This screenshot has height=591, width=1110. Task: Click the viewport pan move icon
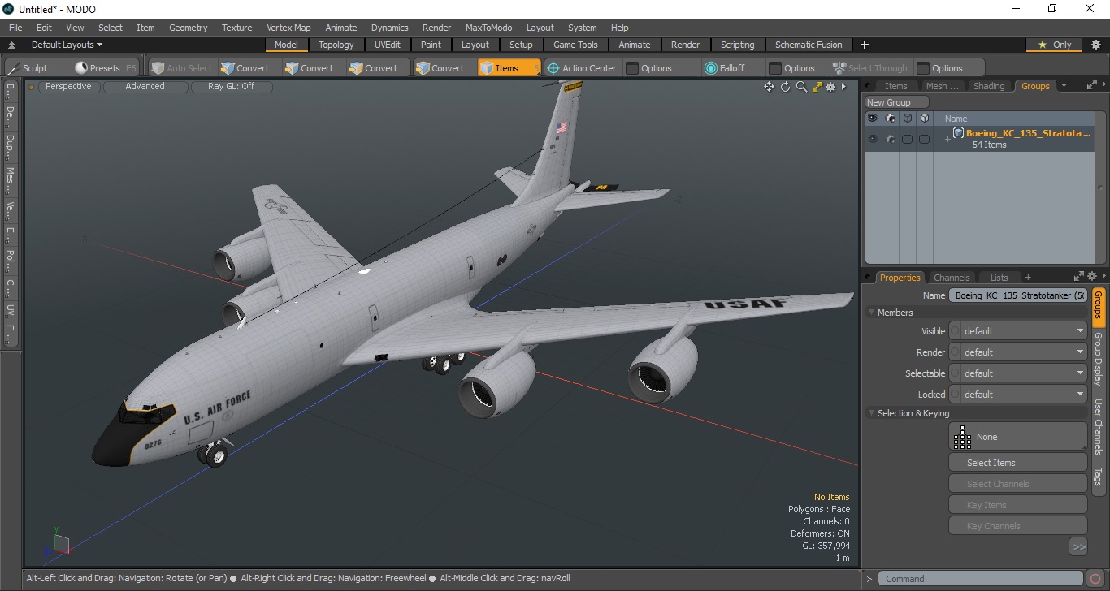[769, 87]
